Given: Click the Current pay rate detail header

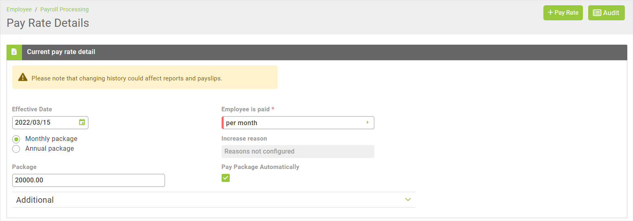Looking at the screenshot, I should point(61,52).
